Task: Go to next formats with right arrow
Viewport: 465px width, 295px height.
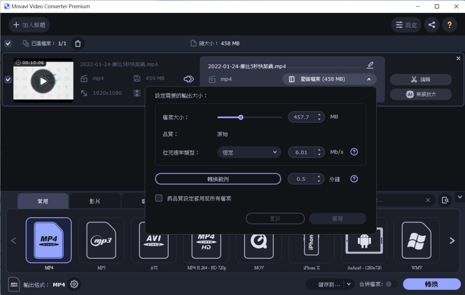Action: (x=452, y=240)
